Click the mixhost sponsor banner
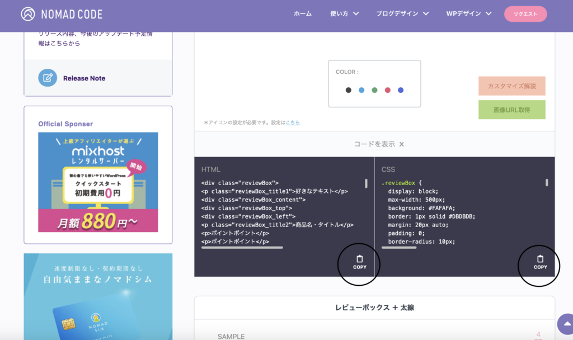The height and width of the screenshot is (340, 573). click(98, 182)
